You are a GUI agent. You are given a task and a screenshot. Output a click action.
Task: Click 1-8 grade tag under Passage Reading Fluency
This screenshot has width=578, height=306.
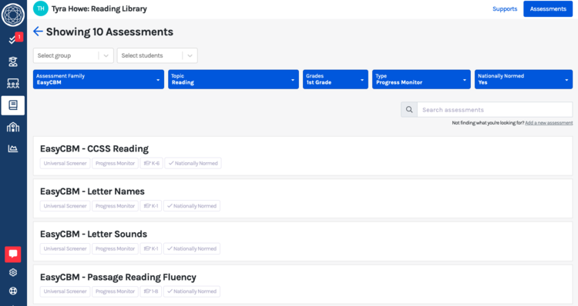151,291
